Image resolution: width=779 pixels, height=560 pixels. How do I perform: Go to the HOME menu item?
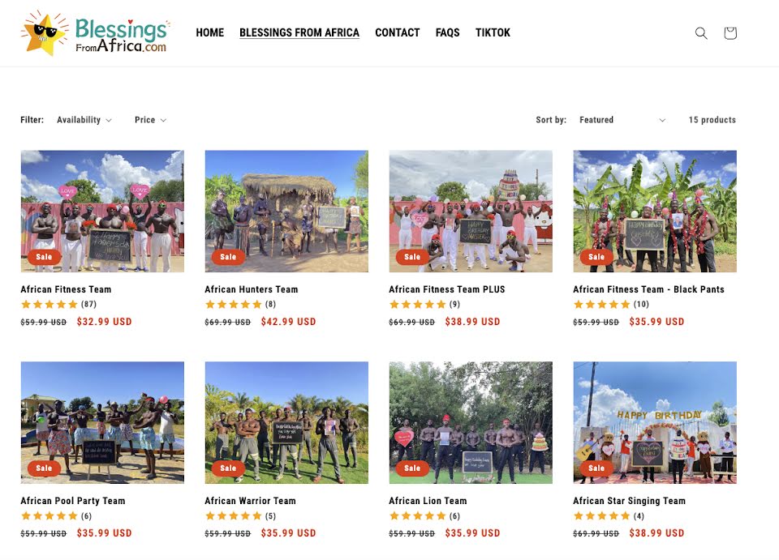coord(209,32)
